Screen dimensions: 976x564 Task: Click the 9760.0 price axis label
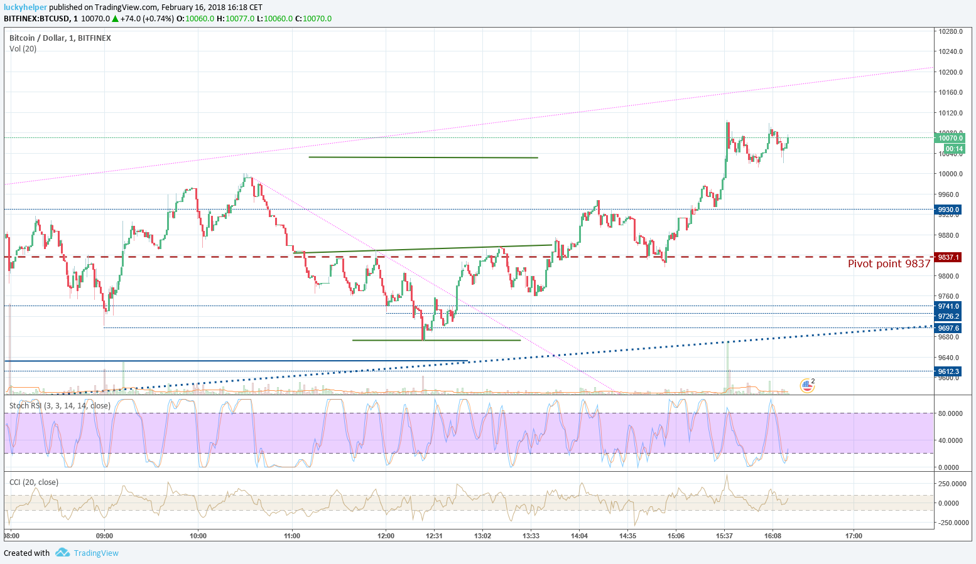949,296
